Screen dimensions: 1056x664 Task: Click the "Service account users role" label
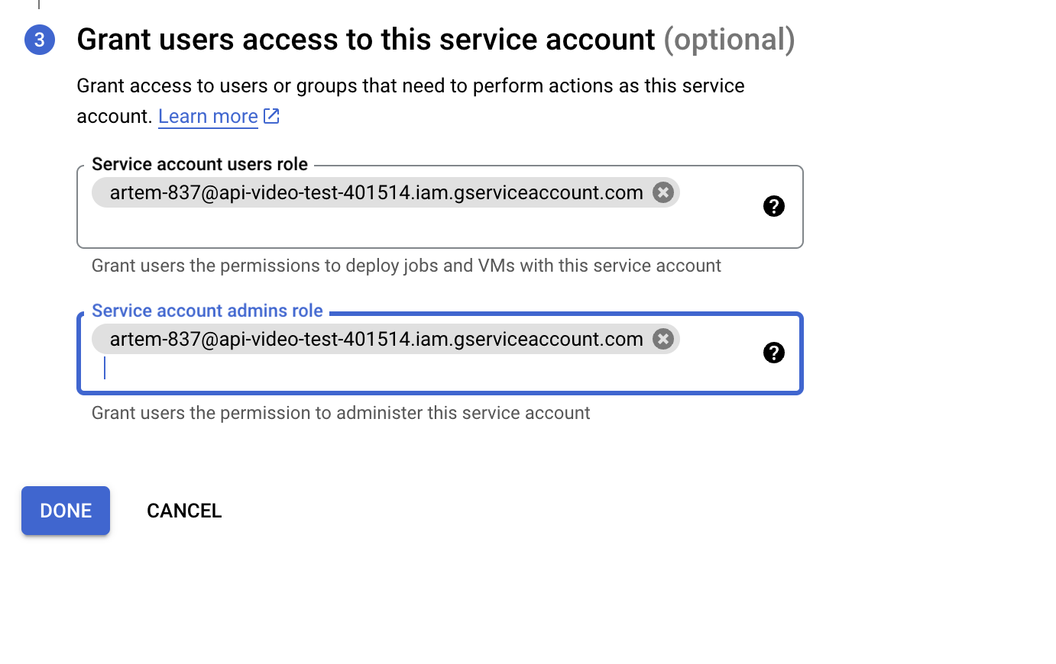coord(199,164)
